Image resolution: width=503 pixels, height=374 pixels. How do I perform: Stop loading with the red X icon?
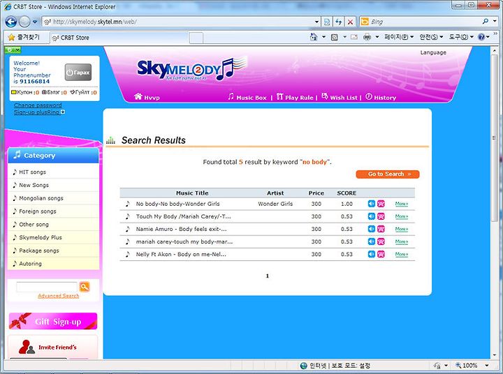coord(350,22)
